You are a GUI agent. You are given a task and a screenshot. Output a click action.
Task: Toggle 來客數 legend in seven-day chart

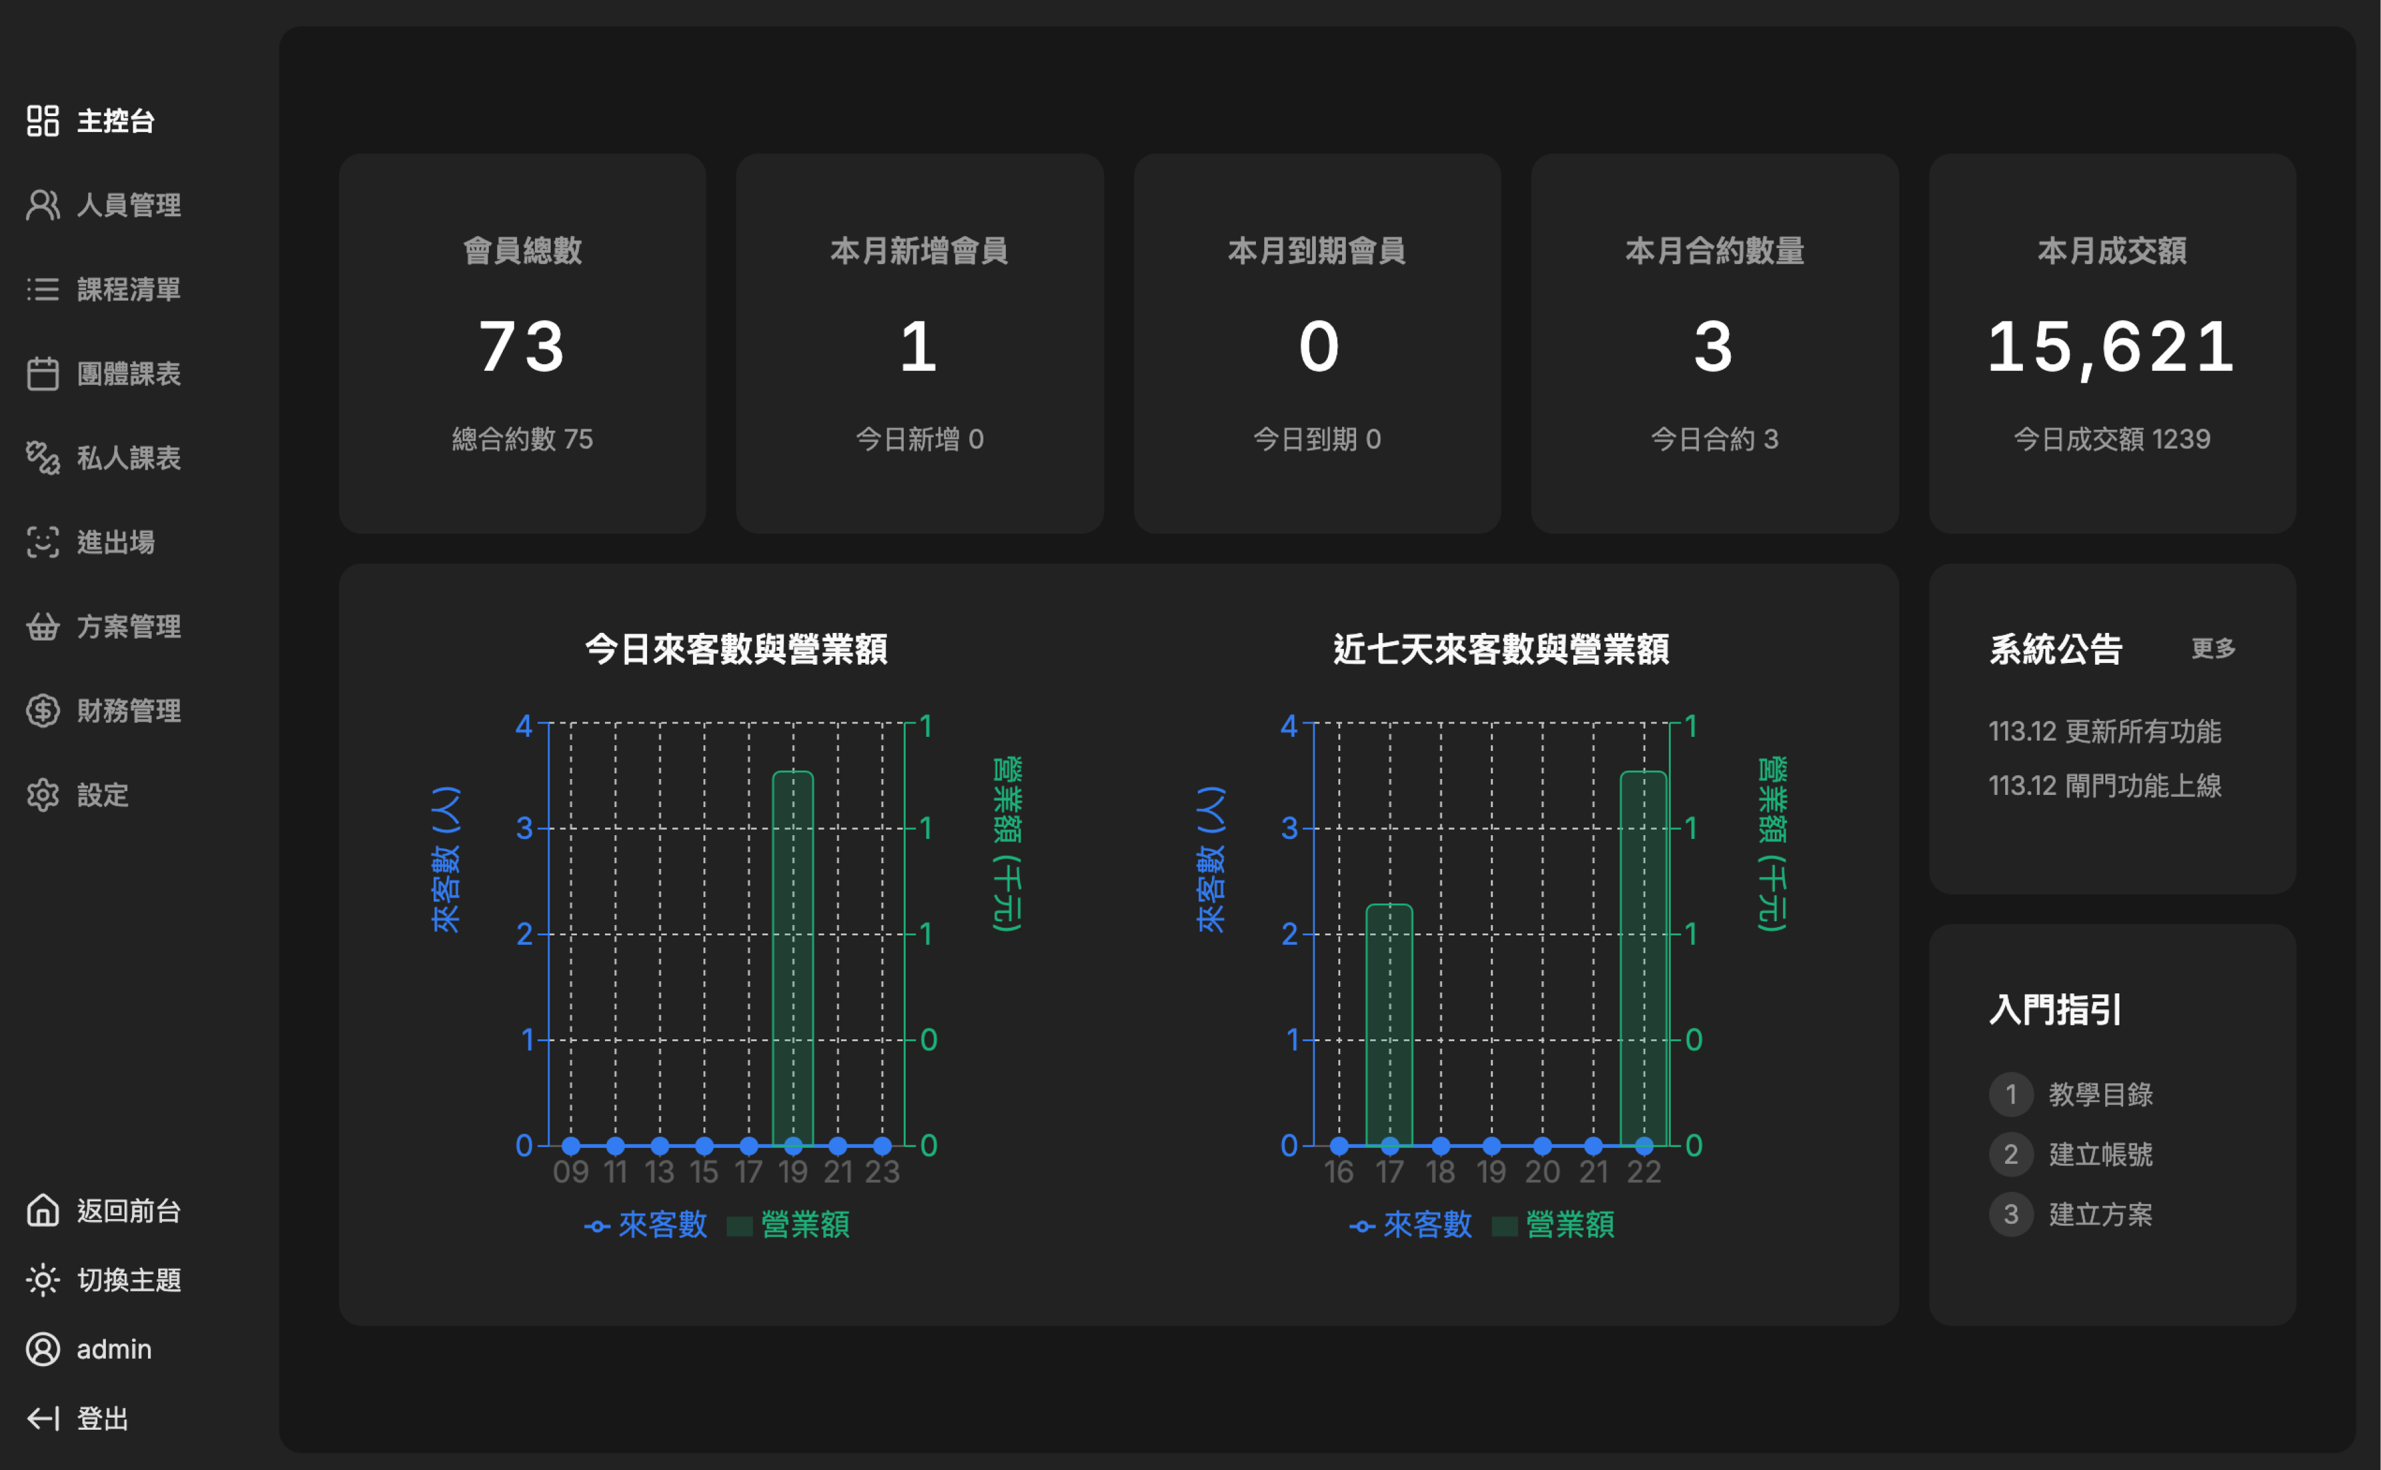(1411, 1225)
